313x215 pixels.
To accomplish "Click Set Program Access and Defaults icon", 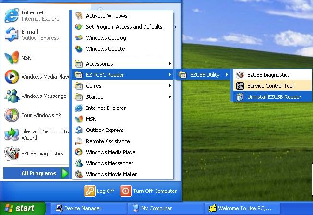I will coord(79,27).
